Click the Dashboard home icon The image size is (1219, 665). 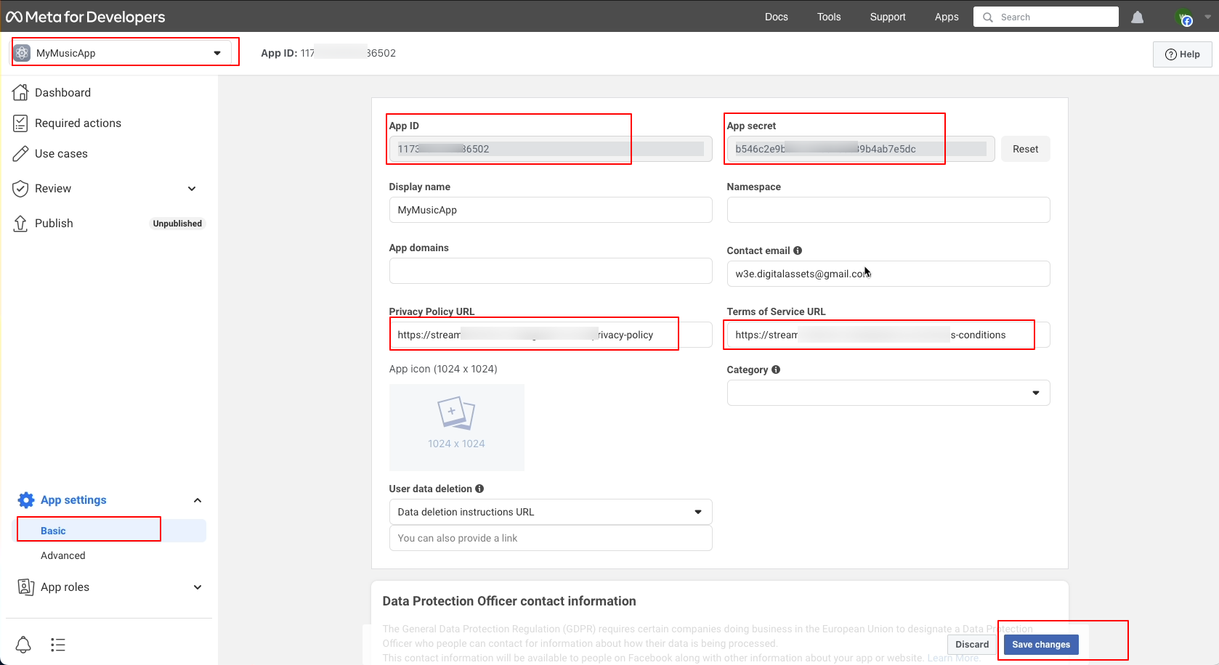coord(20,92)
